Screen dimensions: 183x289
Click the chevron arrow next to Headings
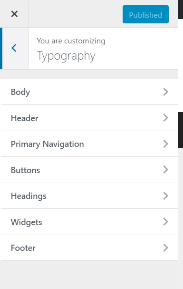coord(166,196)
